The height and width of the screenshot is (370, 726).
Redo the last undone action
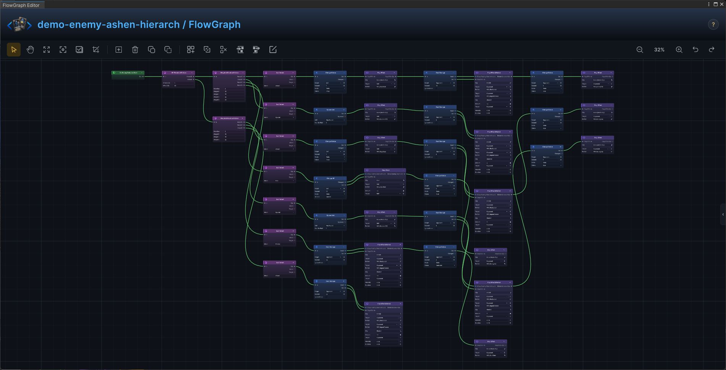pos(712,50)
